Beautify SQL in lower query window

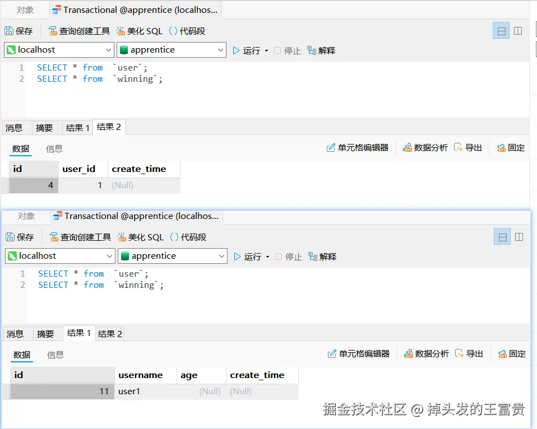point(140,237)
